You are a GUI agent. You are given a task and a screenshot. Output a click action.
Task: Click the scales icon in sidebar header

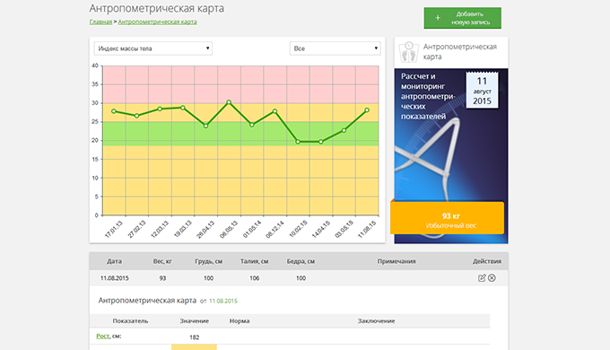[408, 52]
